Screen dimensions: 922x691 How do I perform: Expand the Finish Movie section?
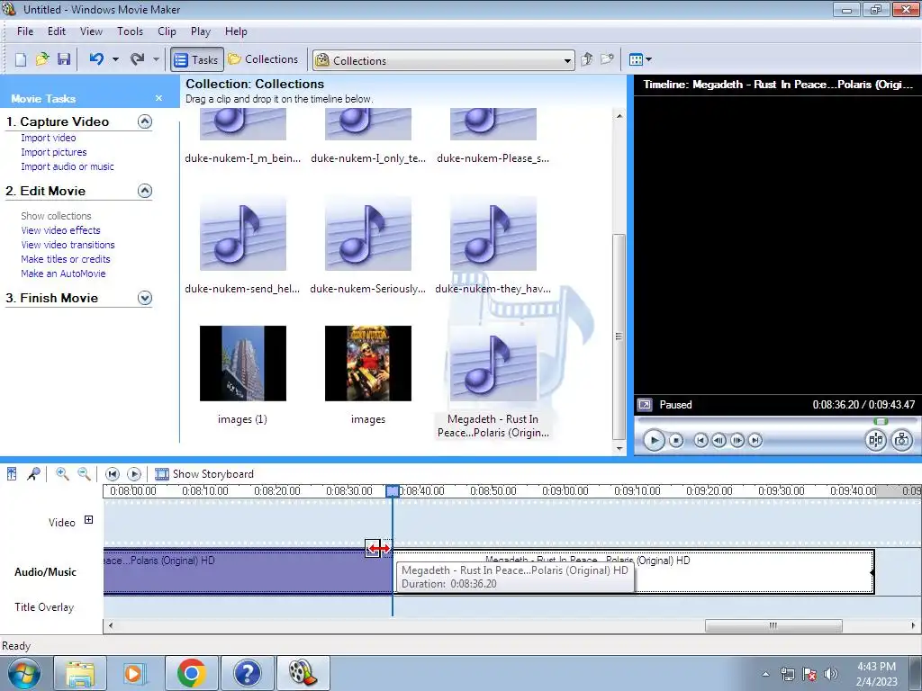pyautogui.click(x=145, y=298)
